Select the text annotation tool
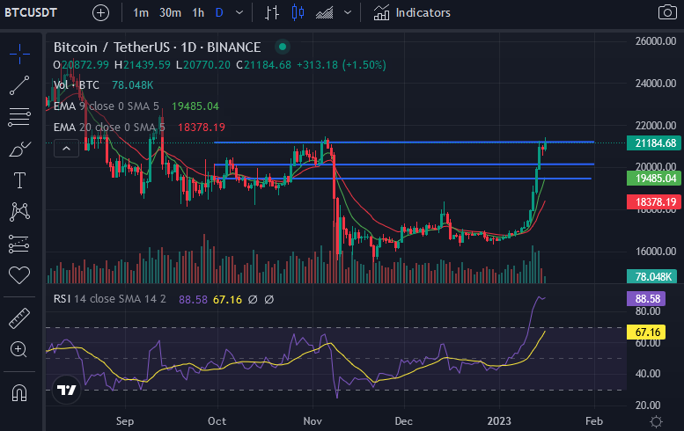The width and height of the screenshot is (684, 431). pyautogui.click(x=19, y=180)
